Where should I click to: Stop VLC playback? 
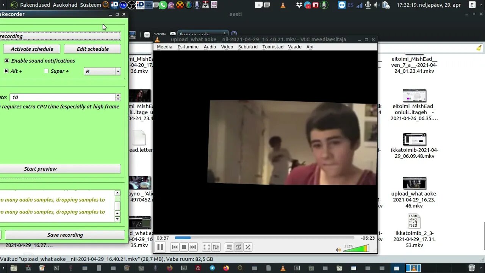184,247
